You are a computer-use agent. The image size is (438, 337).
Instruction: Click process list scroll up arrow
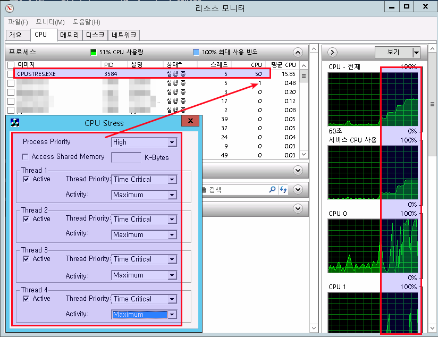click(x=304, y=66)
